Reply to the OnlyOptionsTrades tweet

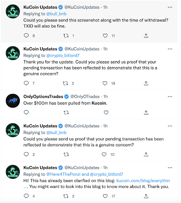(x=26, y=112)
